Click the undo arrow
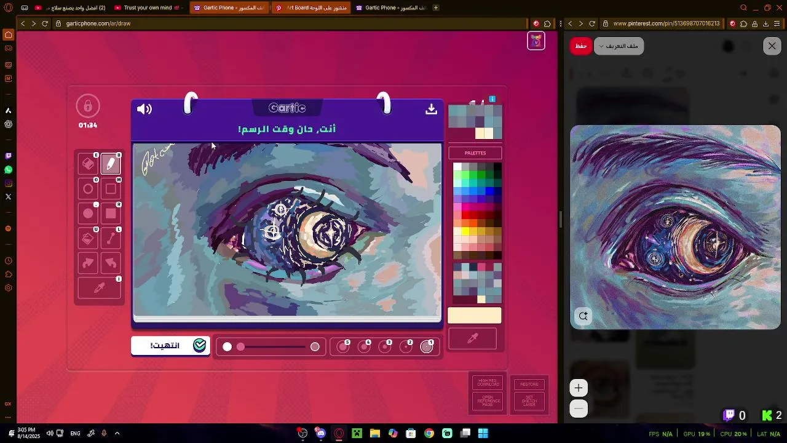Screen dimensions: 787x443 coord(111,263)
